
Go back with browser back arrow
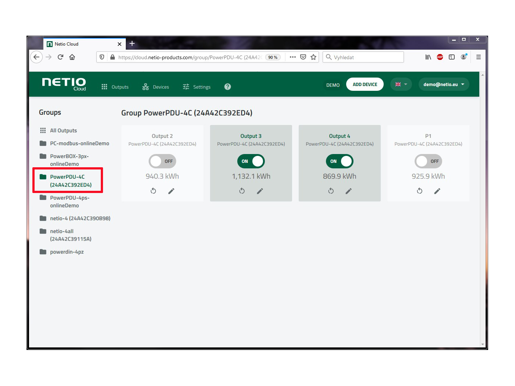pos(36,57)
